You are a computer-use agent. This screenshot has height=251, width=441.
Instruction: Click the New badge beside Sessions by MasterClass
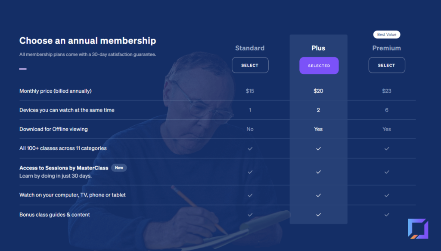pos(119,168)
